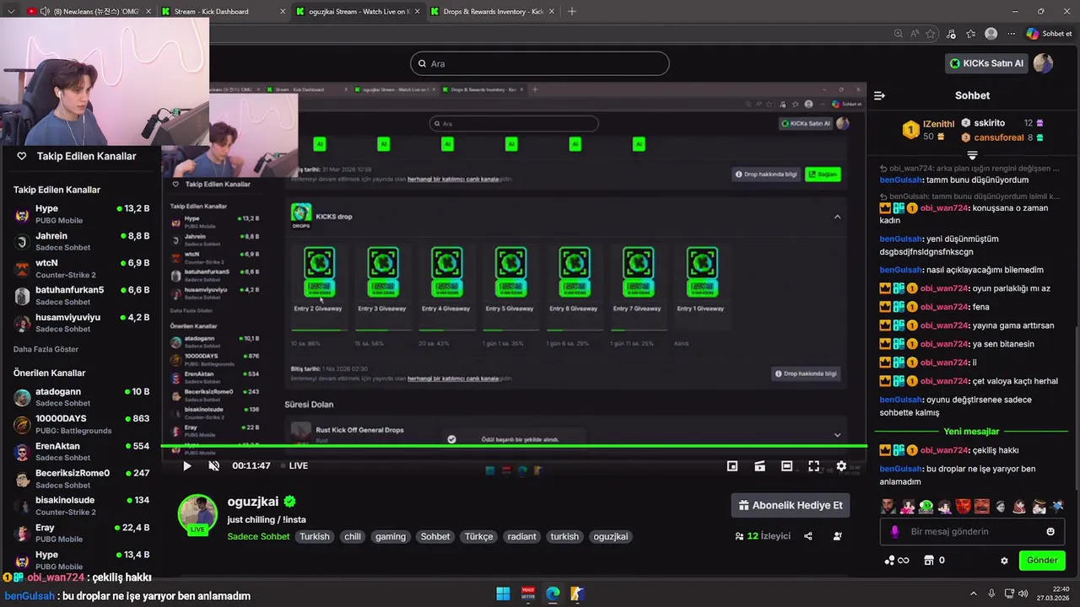Click Abonelik Hediye Et button
Screen dimensions: 1080x607
tap(791, 505)
